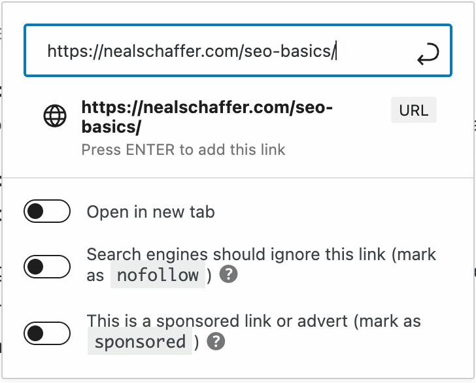This screenshot has height=383, width=476.
Task: Click the divider line below the suggestion
Action: 238,177
